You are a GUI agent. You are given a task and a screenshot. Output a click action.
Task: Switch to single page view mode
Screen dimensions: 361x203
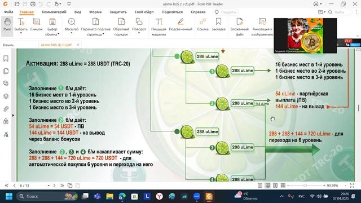260,186
